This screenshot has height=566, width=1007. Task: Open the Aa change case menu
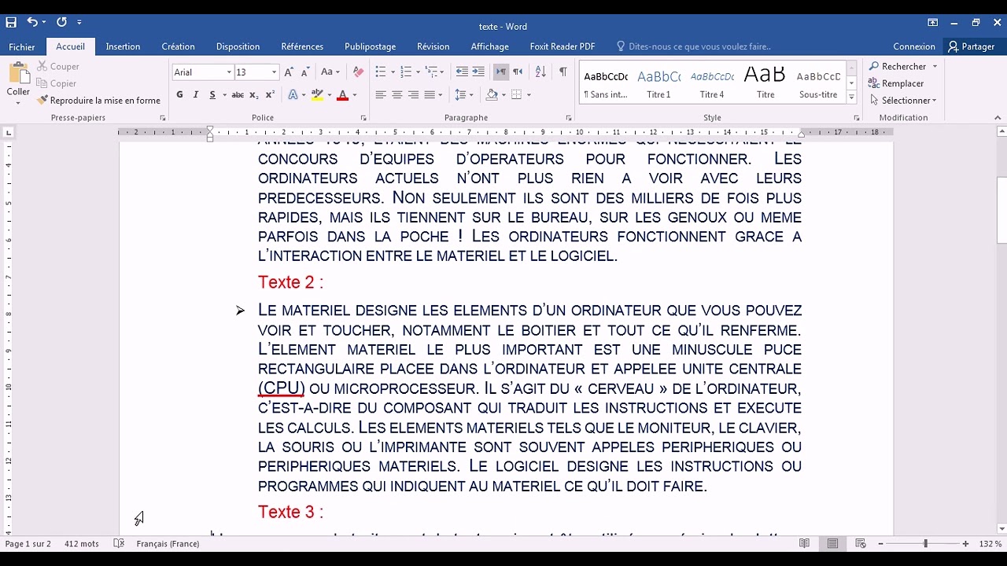(x=330, y=72)
